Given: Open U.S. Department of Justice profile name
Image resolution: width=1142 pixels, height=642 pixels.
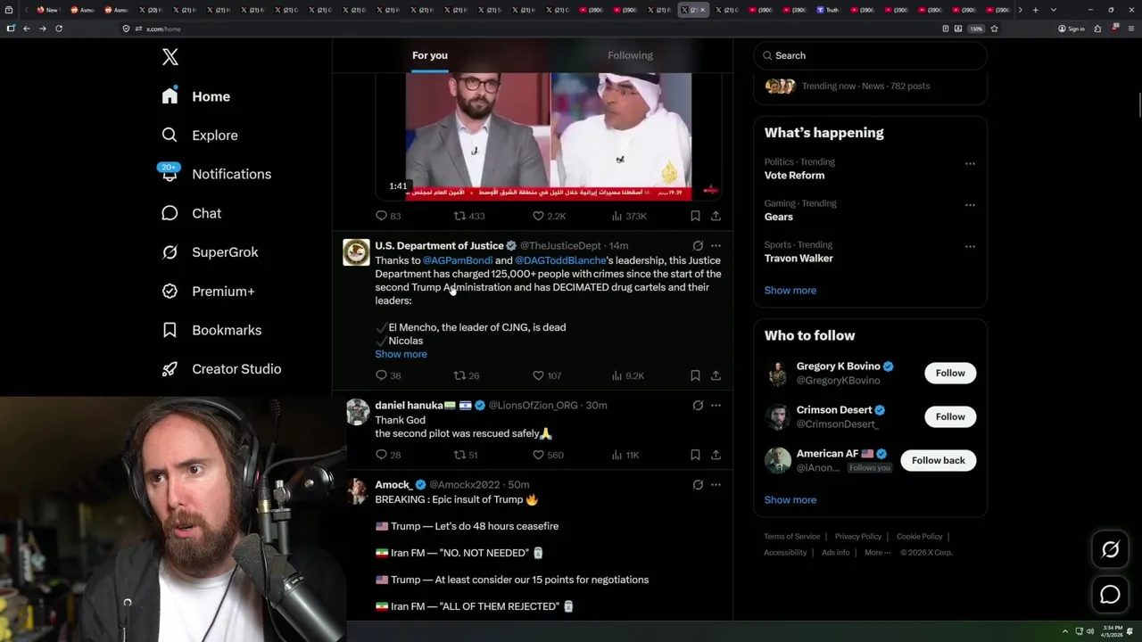Looking at the screenshot, I should coord(439,245).
